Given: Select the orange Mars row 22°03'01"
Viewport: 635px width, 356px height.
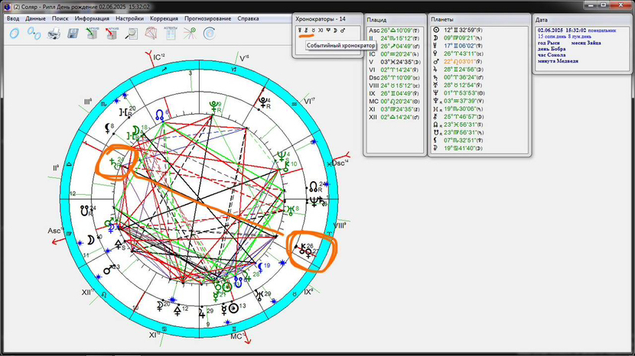Looking at the screenshot, I should 458,61.
